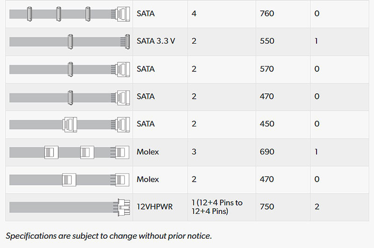This screenshot has width=374, height=248.
Task: Click the 12+4 Pins to 12+4 Pins text
Action: coord(218,207)
